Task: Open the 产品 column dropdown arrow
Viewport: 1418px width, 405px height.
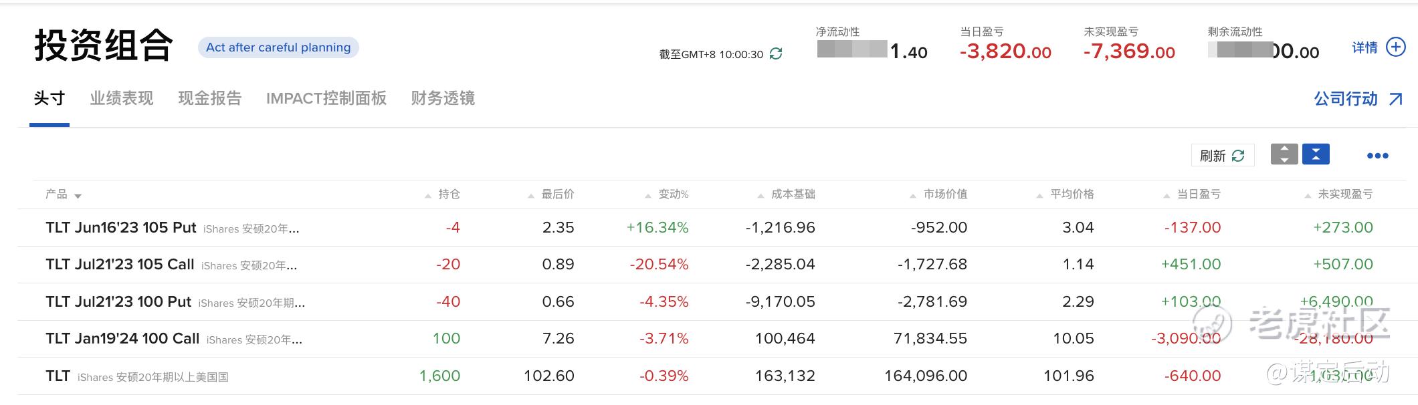Action: pyautogui.click(x=78, y=196)
